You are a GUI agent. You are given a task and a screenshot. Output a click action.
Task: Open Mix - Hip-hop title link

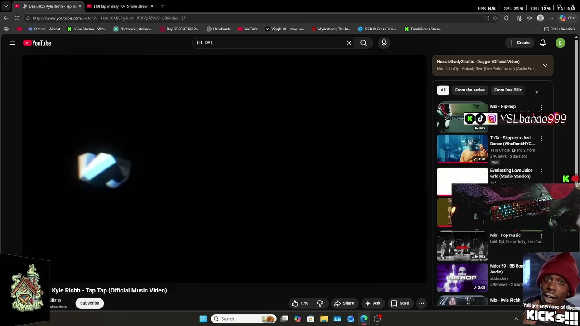503,107
